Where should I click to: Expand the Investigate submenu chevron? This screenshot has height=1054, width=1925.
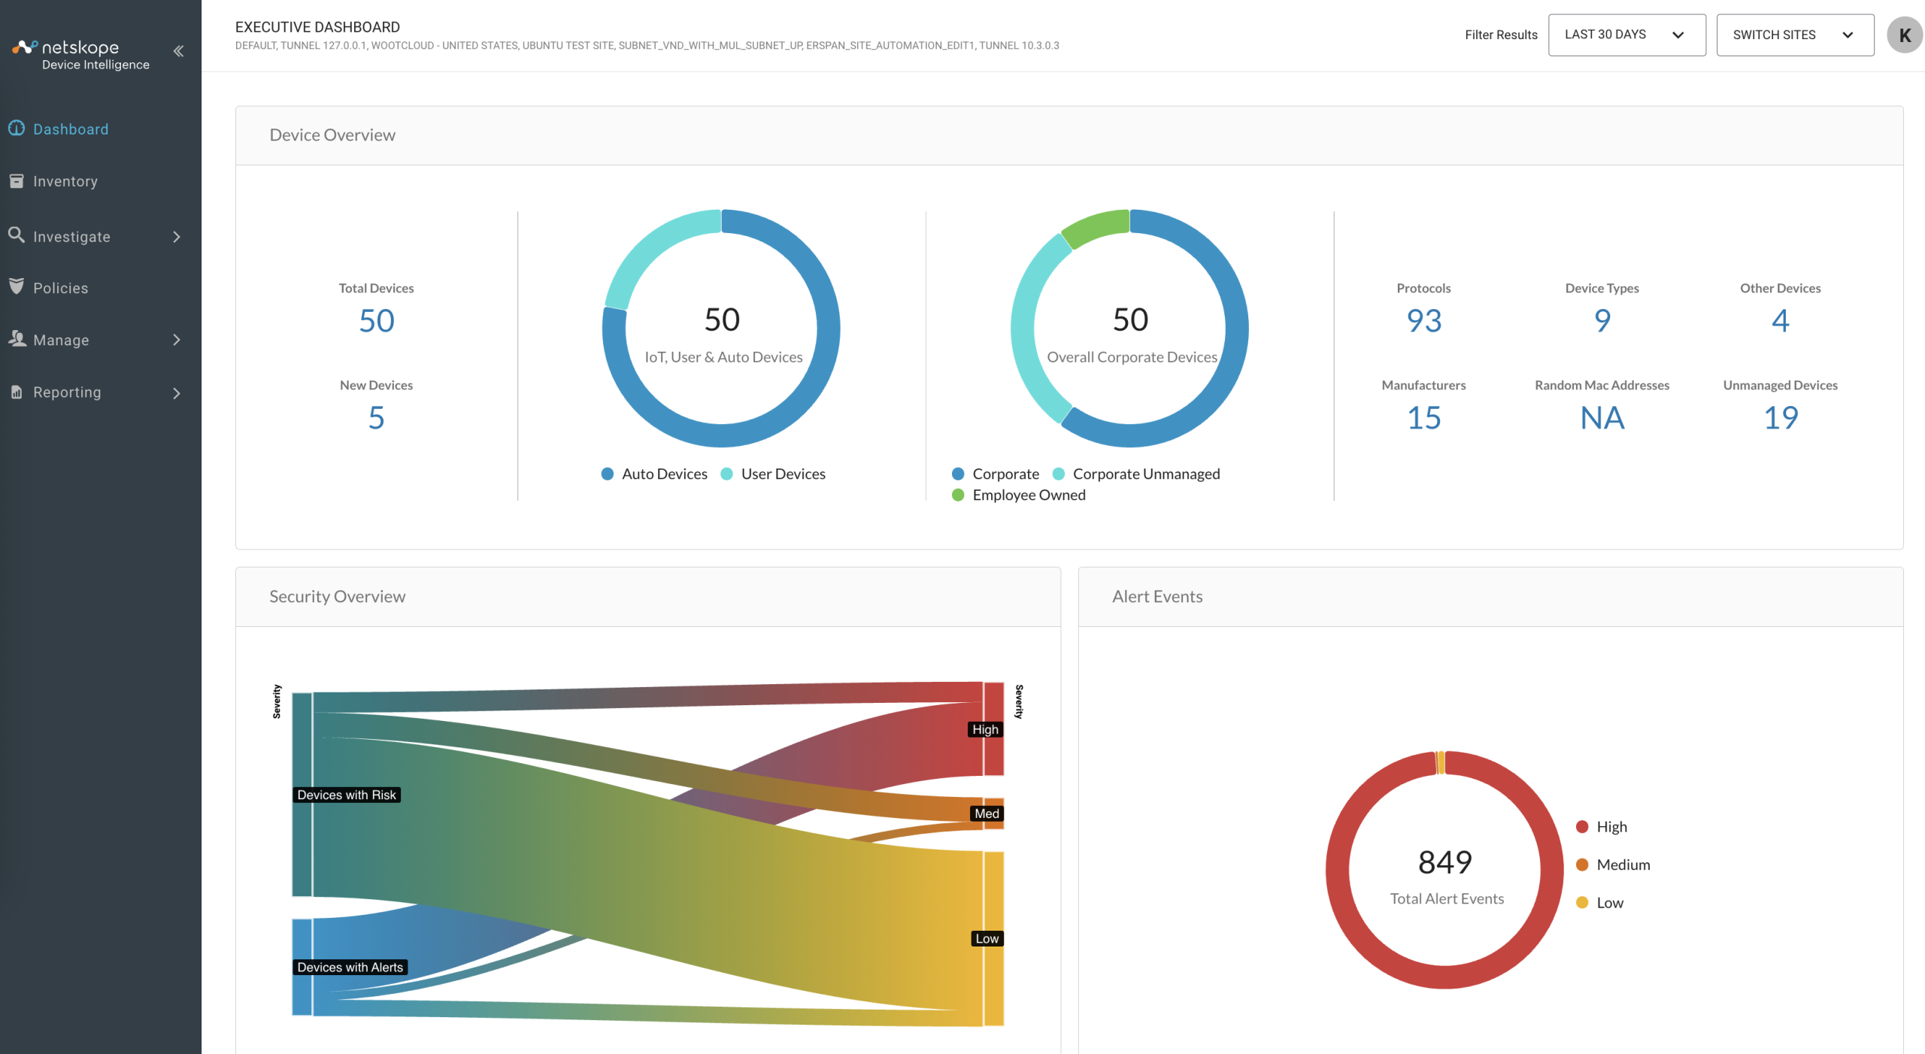pos(177,237)
